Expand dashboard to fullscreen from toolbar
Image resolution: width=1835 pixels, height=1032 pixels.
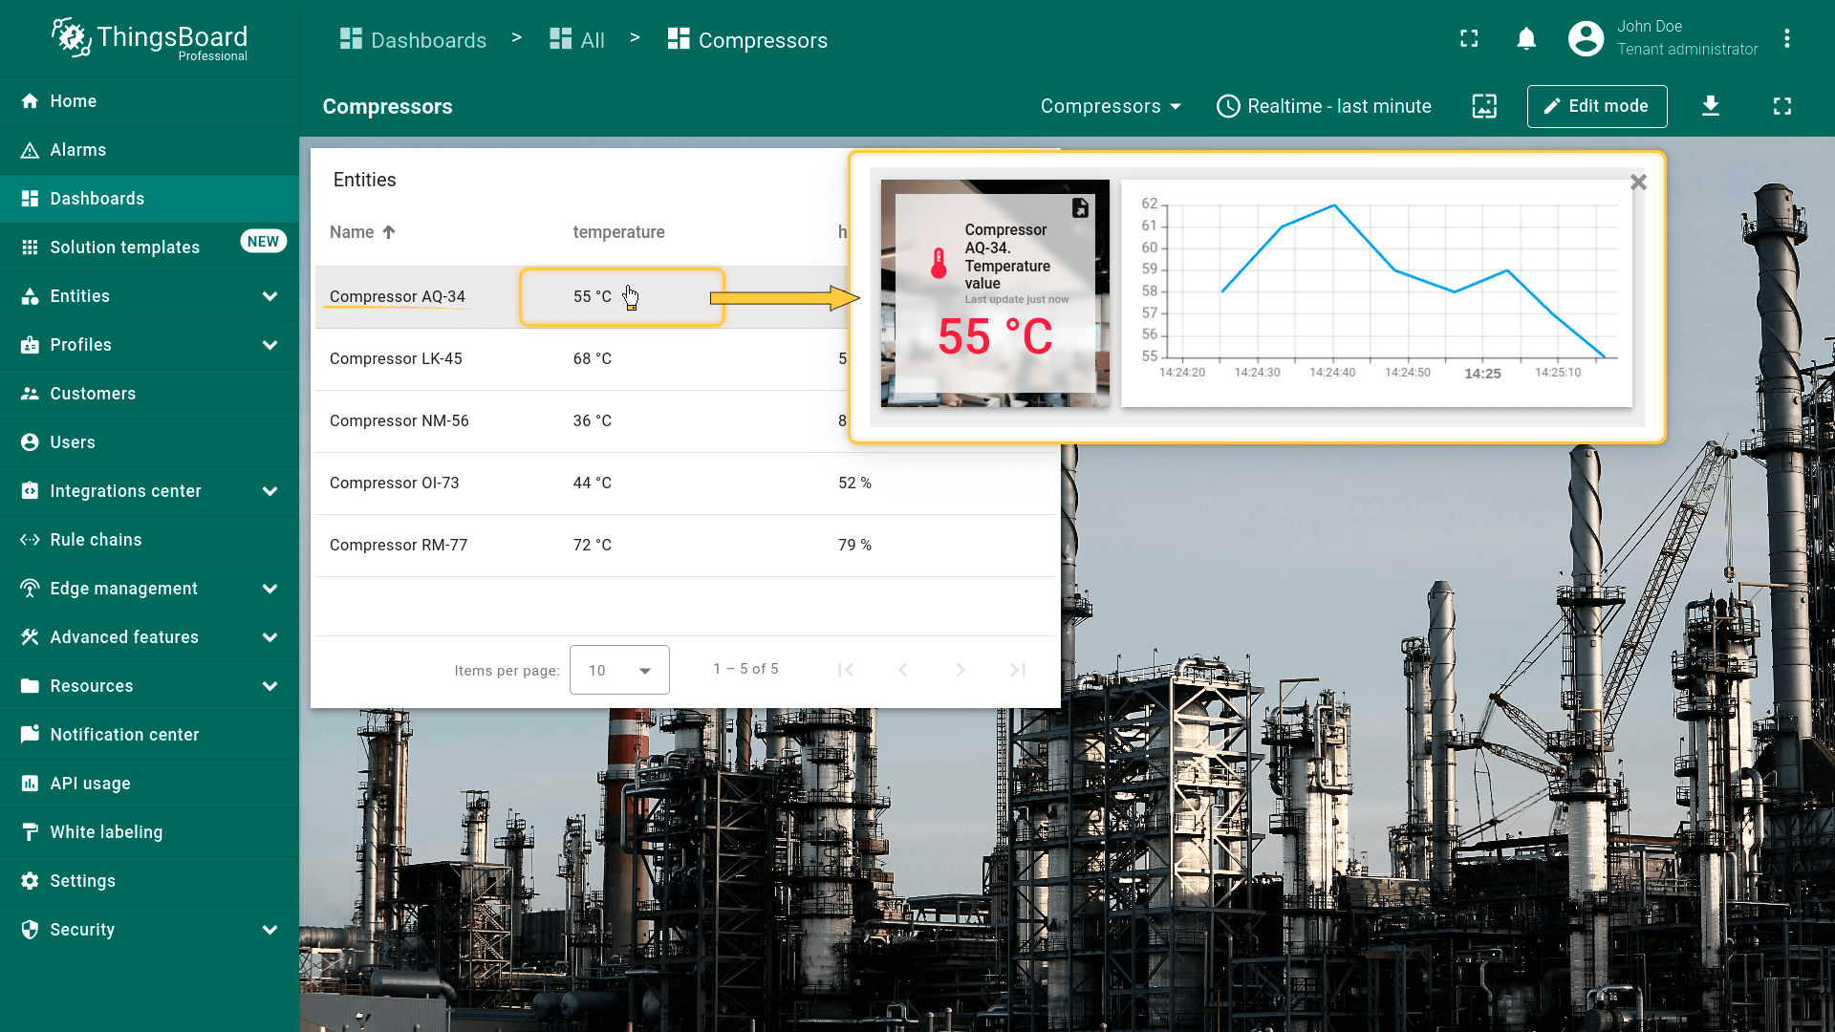[1782, 106]
